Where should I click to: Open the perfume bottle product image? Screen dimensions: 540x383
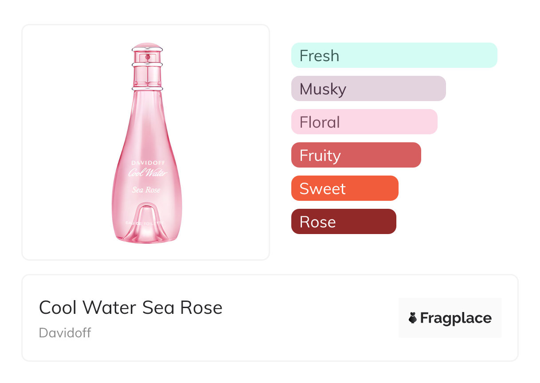[x=145, y=142]
